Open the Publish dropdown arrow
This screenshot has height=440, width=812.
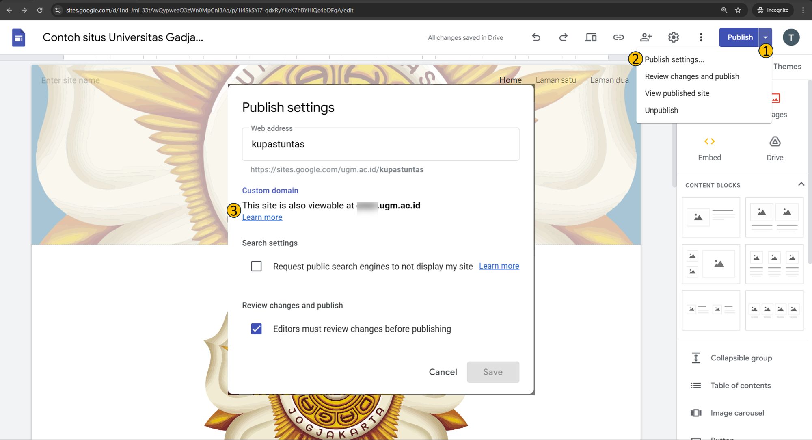765,37
